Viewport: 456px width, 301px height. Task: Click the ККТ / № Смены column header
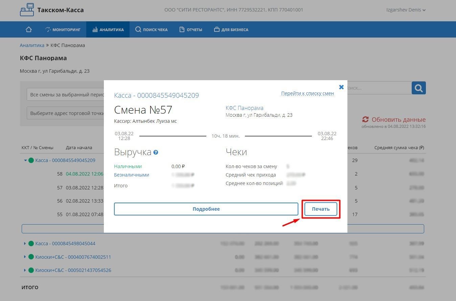(x=37, y=148)
